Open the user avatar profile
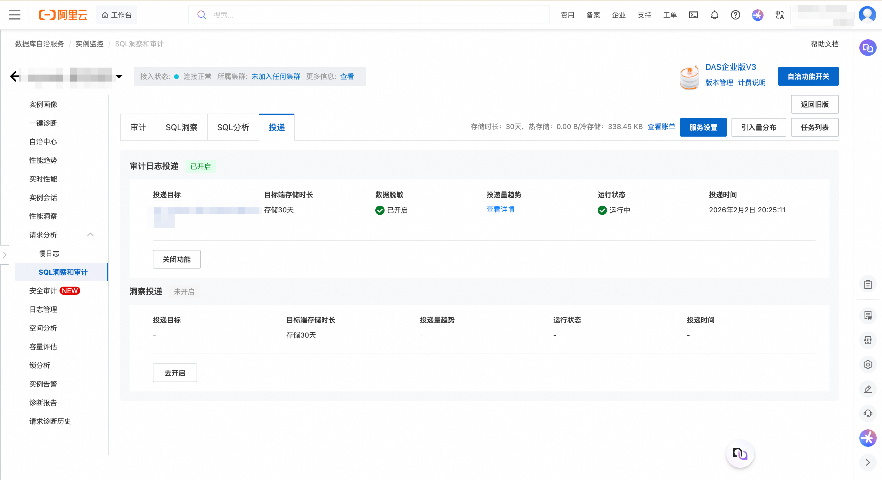 click(867, 15)
